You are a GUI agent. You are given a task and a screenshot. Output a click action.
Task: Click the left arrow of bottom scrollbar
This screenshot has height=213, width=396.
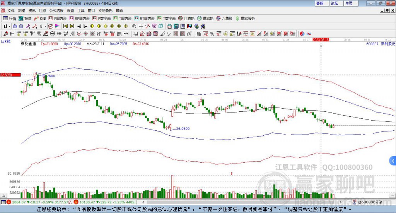143,202
